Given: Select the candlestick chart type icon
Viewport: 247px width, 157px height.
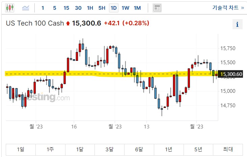Looking at the screenshot, I should tap(9, 8).
